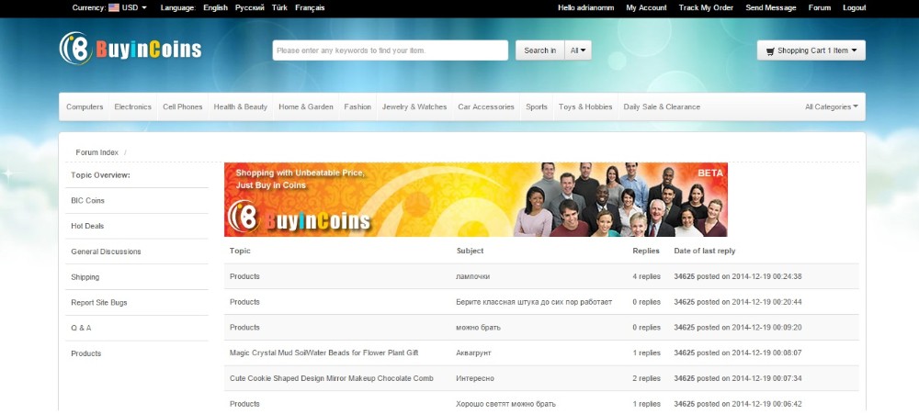The width and height of the screenshot is (919, 414).
Task: Select BIC Coins forum topic
Action: pyautogui.click(x=88, y=200)
